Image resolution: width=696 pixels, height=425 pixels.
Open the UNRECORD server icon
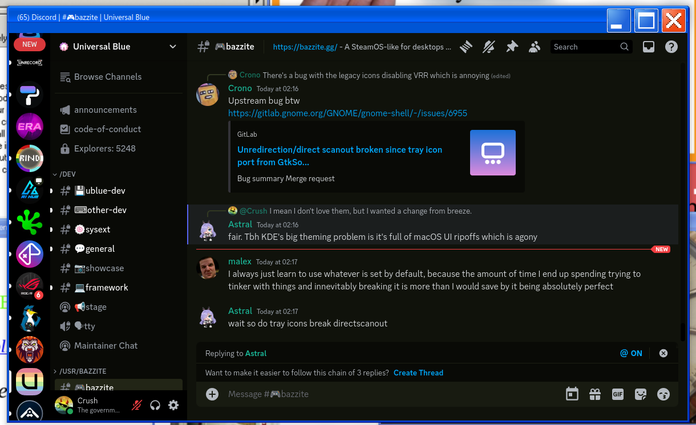pos(30,63)
